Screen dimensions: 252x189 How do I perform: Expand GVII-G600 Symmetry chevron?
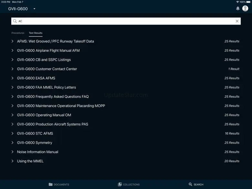click(x=12, y=142)
